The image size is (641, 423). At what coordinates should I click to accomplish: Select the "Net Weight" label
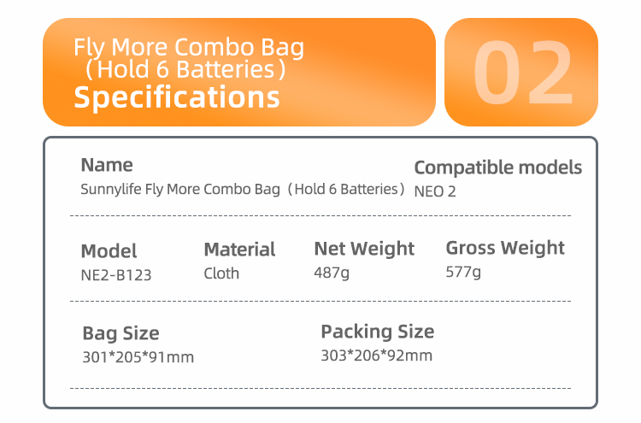point(364,249)
